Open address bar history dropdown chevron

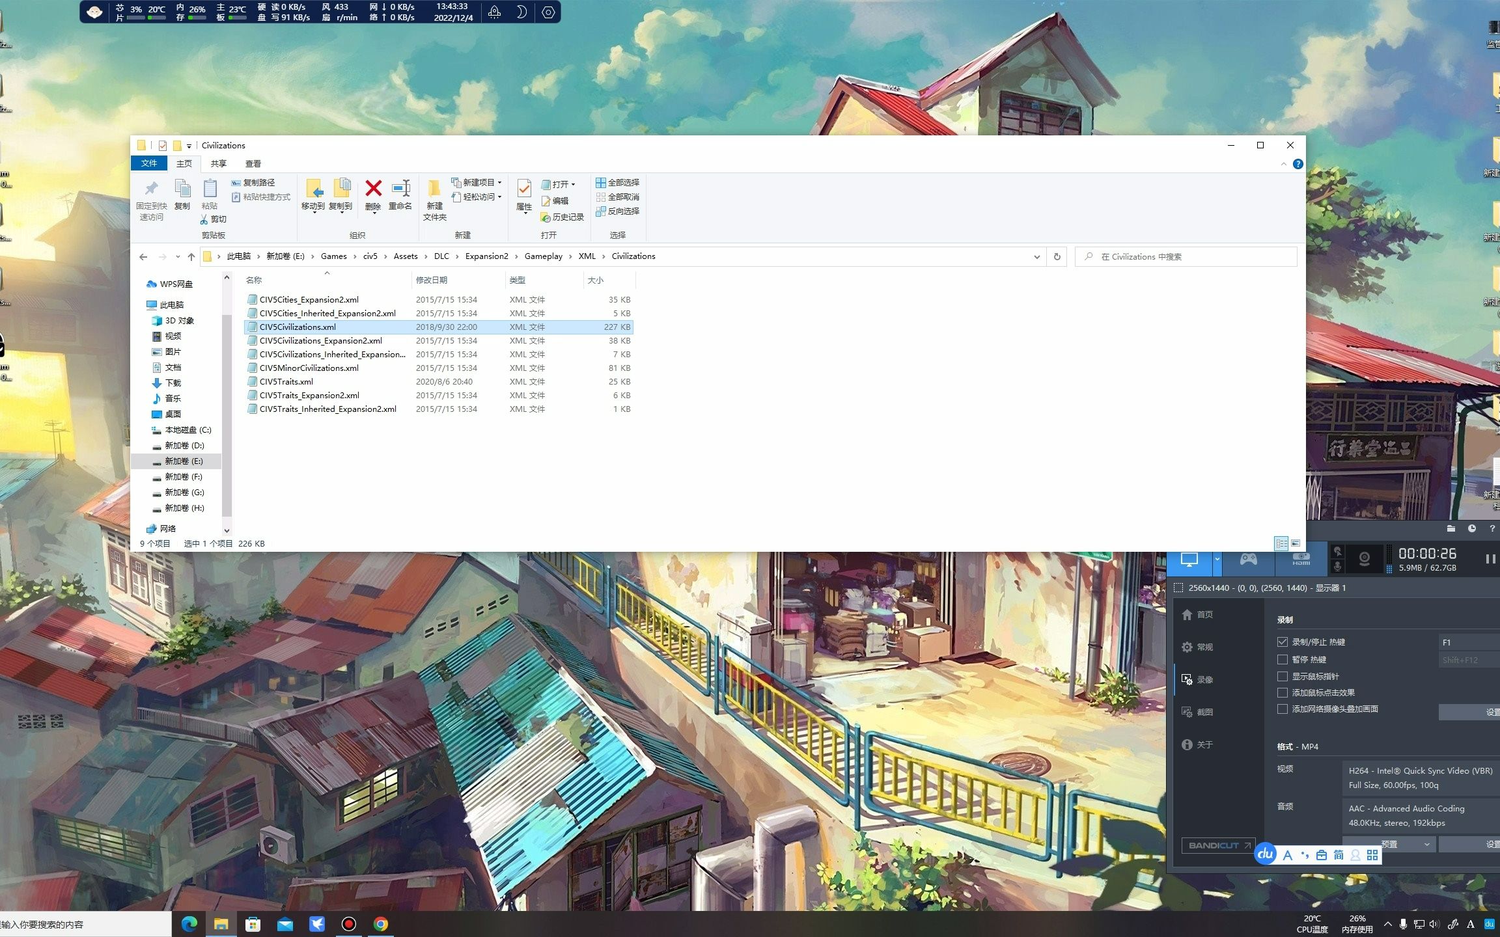[x=1036, y=257]
